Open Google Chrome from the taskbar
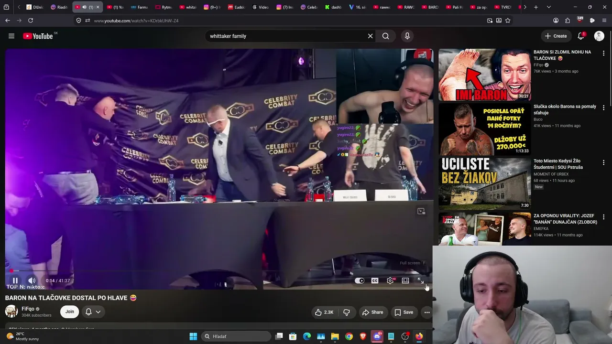The image size is (612, 344). pyautogui.click(x=349, y=336)
